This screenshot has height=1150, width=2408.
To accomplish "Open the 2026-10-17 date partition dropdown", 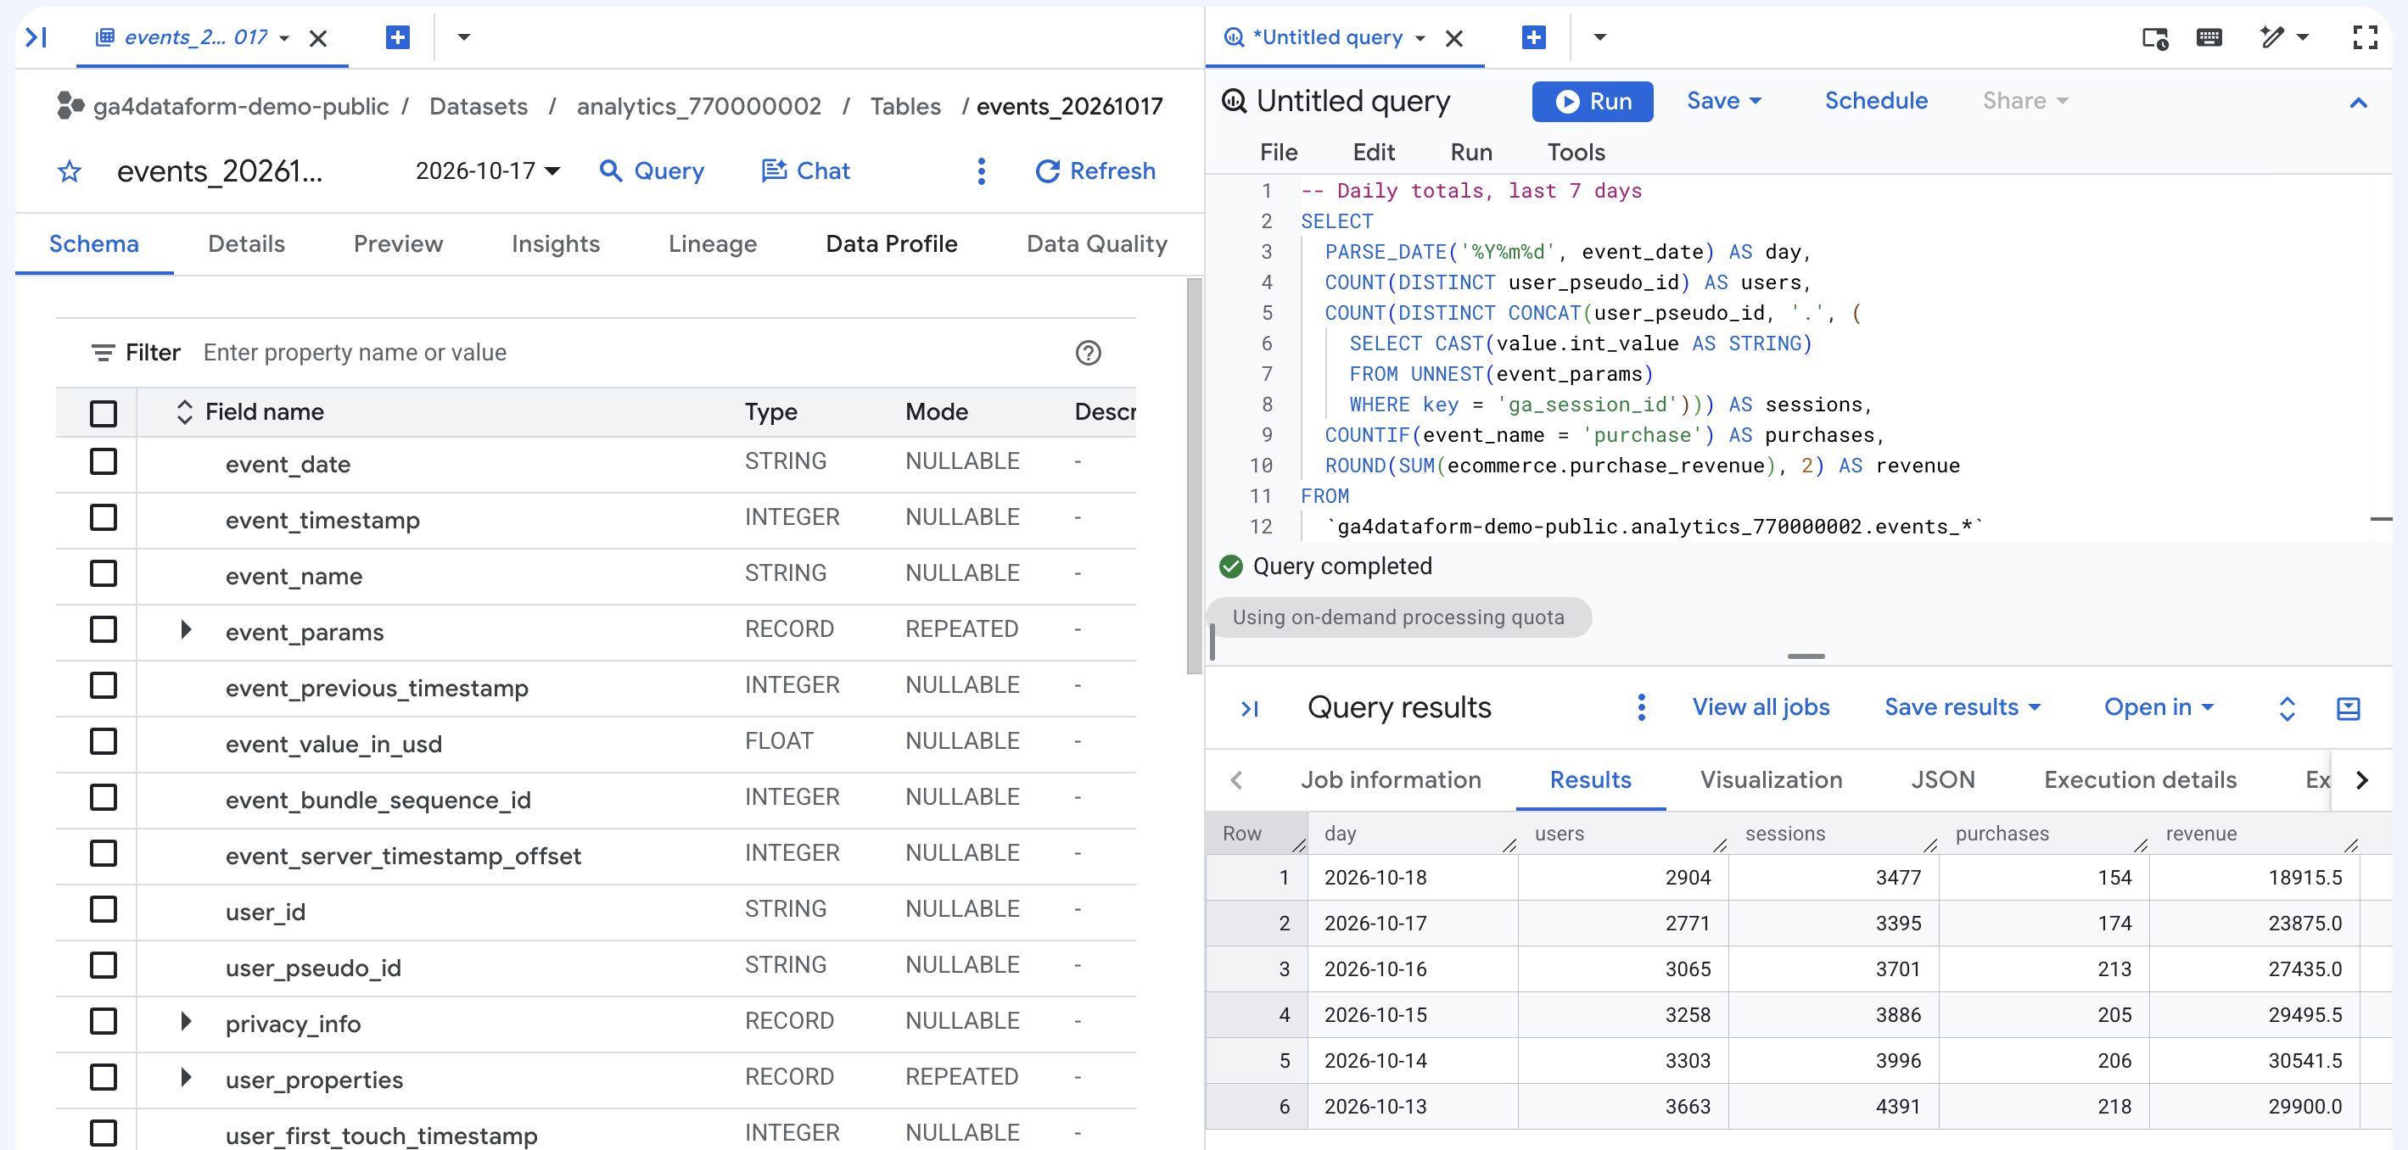I will tap(487, 171).
